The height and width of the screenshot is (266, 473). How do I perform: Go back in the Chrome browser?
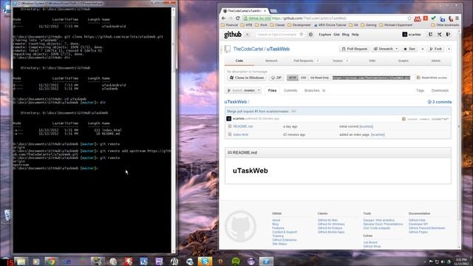[x=223, y=18]
